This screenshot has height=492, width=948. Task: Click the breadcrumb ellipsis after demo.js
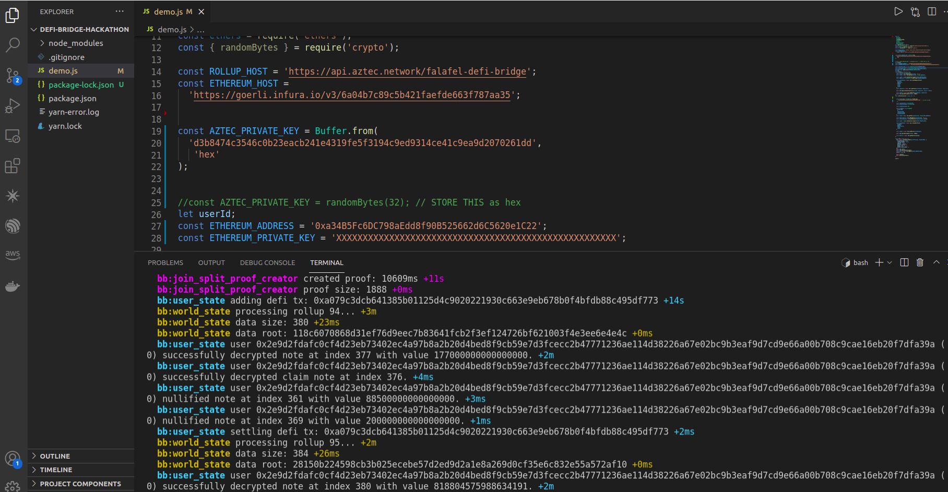coord(201,29)
